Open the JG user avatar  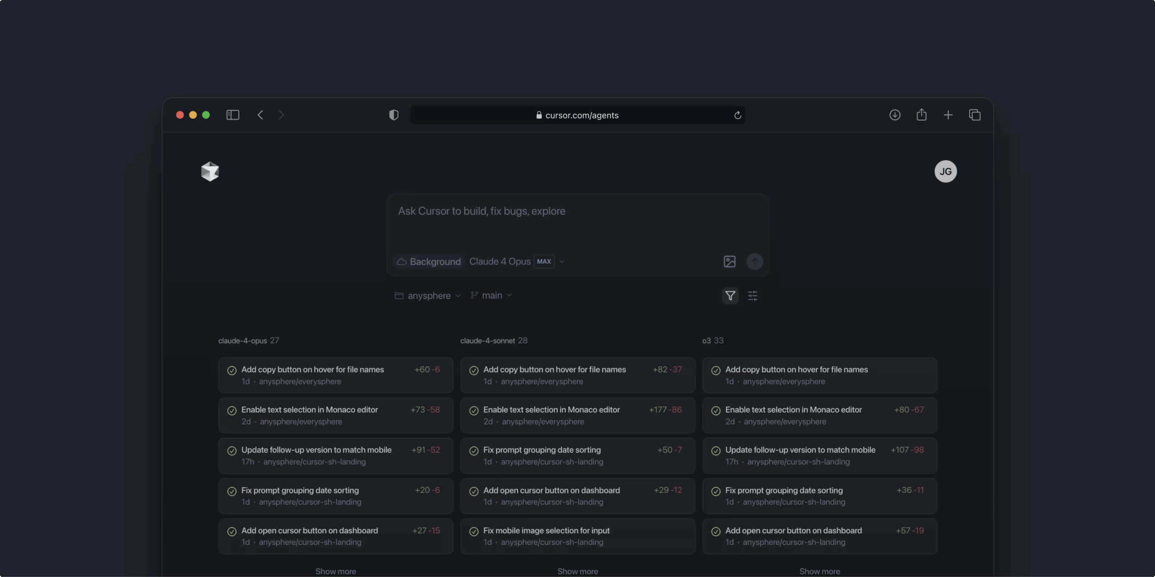coord(946,171)
